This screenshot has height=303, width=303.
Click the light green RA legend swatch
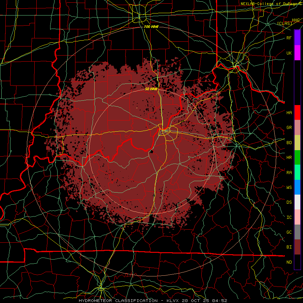pos(297,172)
